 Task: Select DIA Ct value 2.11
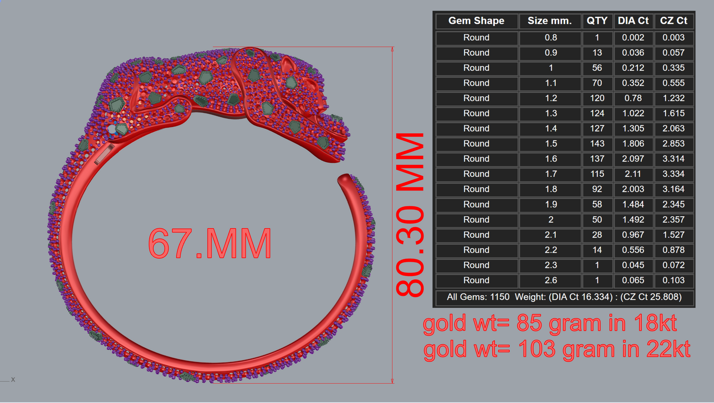(x=633, y=174)
